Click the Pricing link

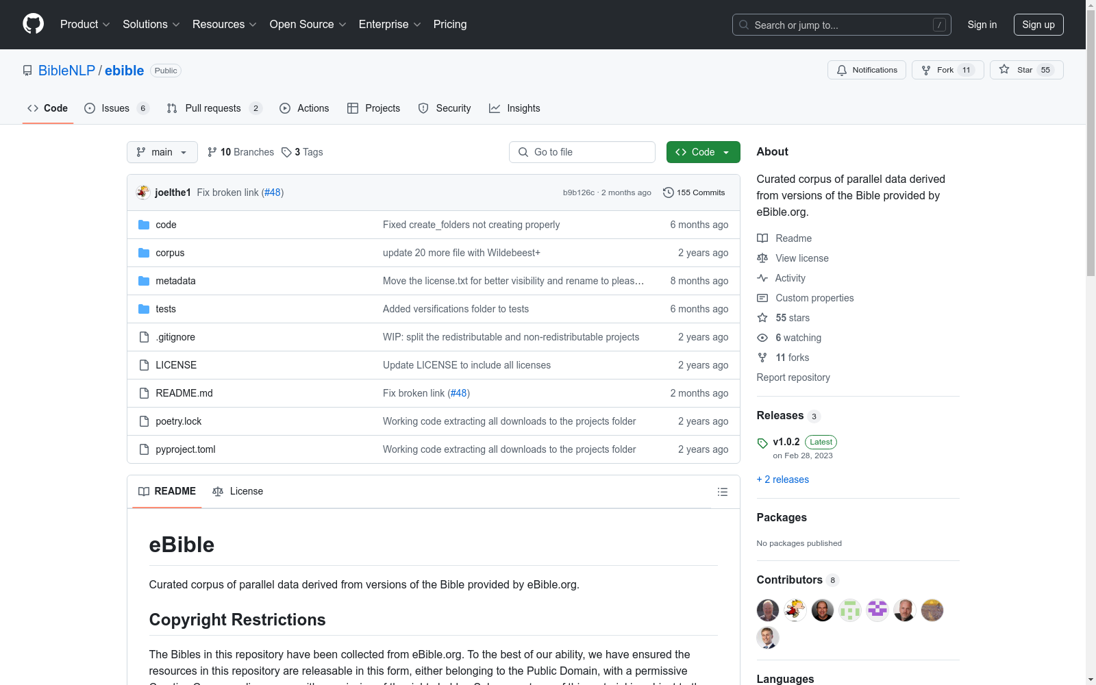(450, 25)
